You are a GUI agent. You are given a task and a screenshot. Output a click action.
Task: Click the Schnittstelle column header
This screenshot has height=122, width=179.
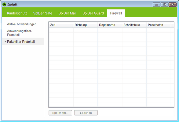(x=134, y=25)
